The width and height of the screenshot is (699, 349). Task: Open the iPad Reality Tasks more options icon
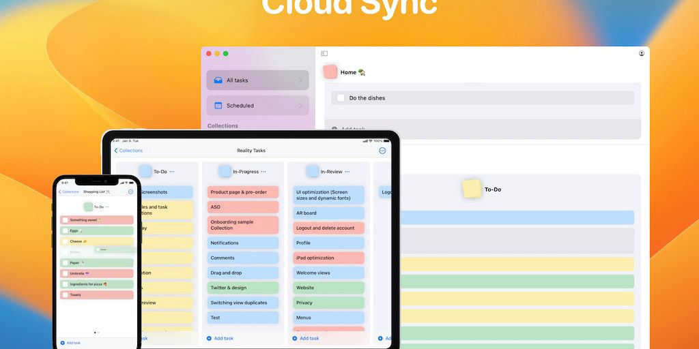pos(382,151)
